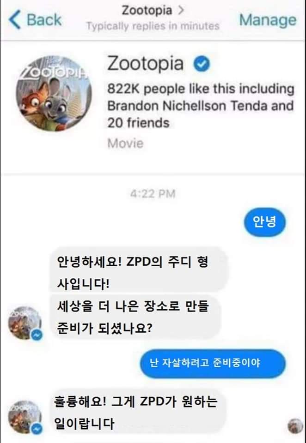The image size is (306, 443).
Task: View the large Zootopia profile picture
Action: (54, 94)
